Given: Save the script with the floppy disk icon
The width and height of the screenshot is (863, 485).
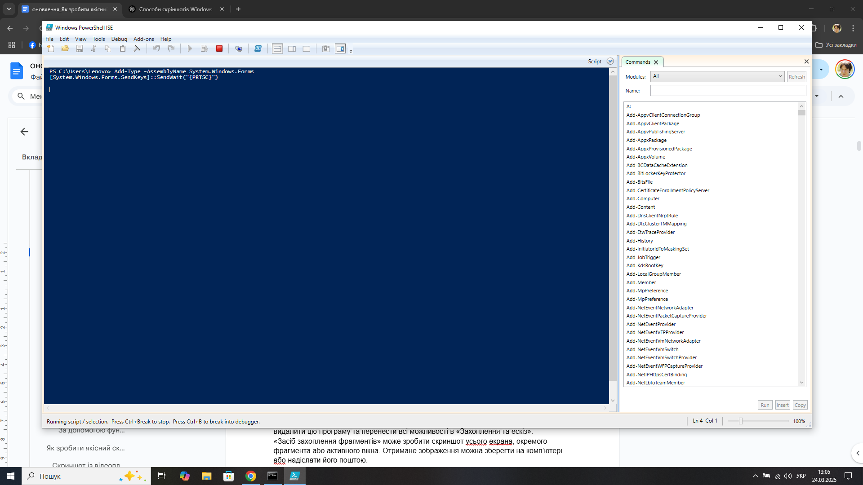Looking at the screenshot, I should pyautogui.click(x=80, y=48).
